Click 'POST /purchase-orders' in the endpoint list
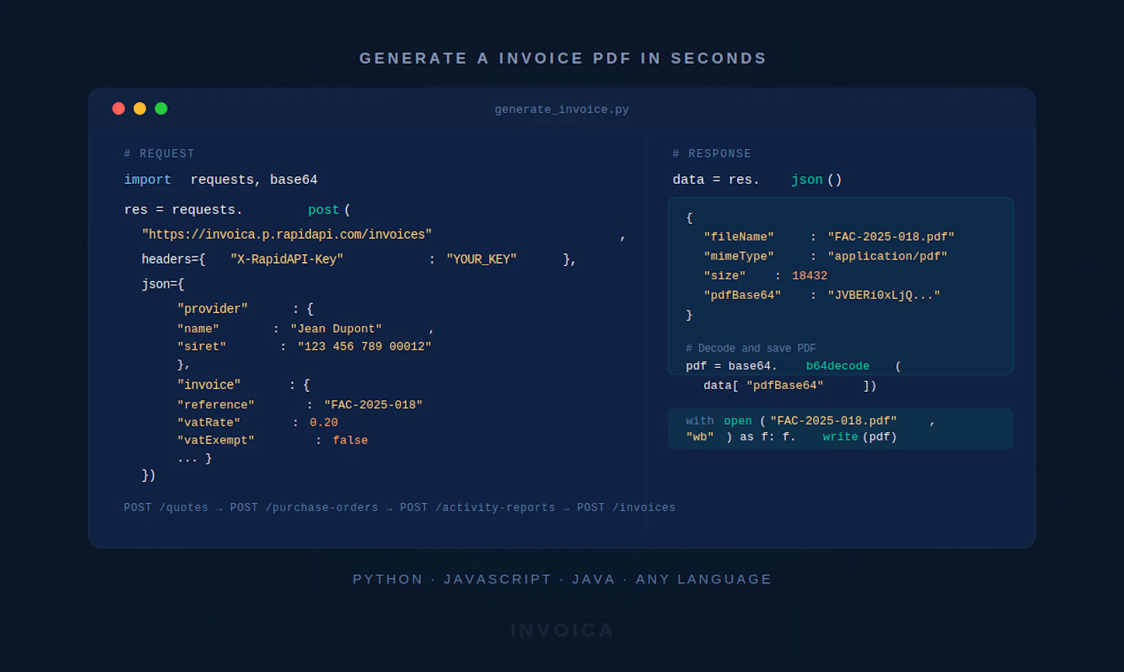The image size is (1124, 672). pyautogui.click(x=303, y=508)
